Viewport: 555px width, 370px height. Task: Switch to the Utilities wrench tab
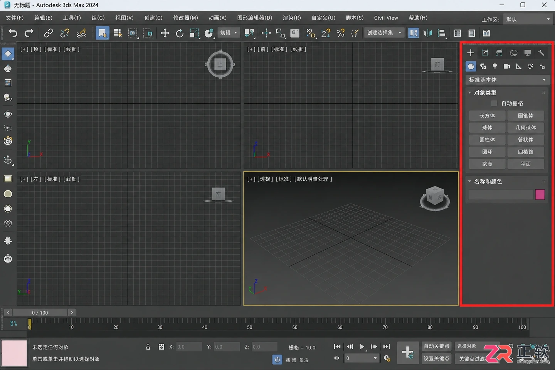pyautogui.click(x=541, y=53)
